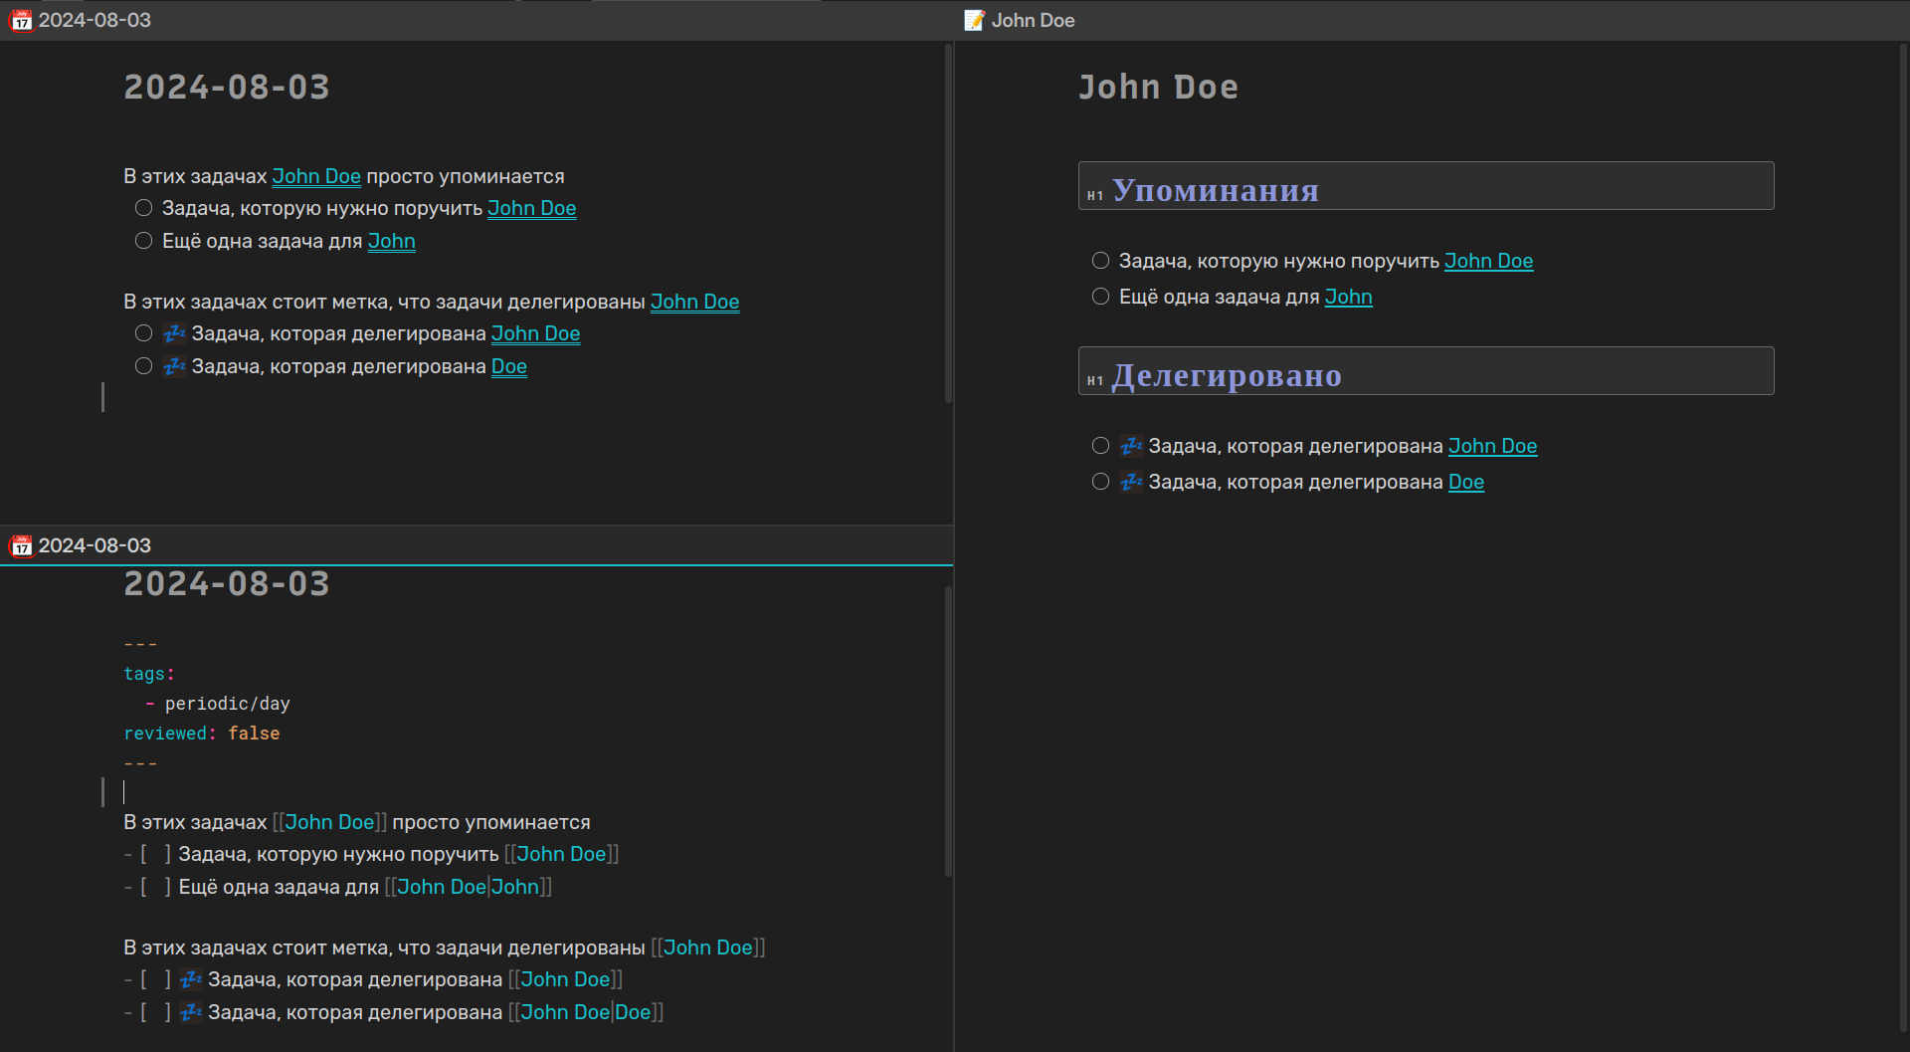Switch to the upper-left 2024-08-03 tab

pos(81,20)
